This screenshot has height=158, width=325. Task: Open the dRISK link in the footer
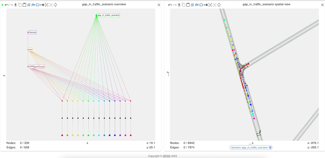(x=167, y=156)
